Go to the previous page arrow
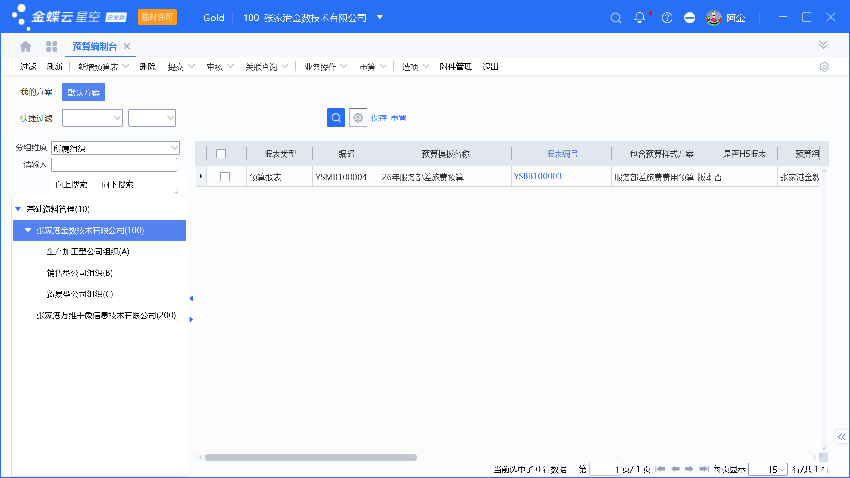Image resolution: width=850 pixels, height=478 pixels. tap(676, 469)
